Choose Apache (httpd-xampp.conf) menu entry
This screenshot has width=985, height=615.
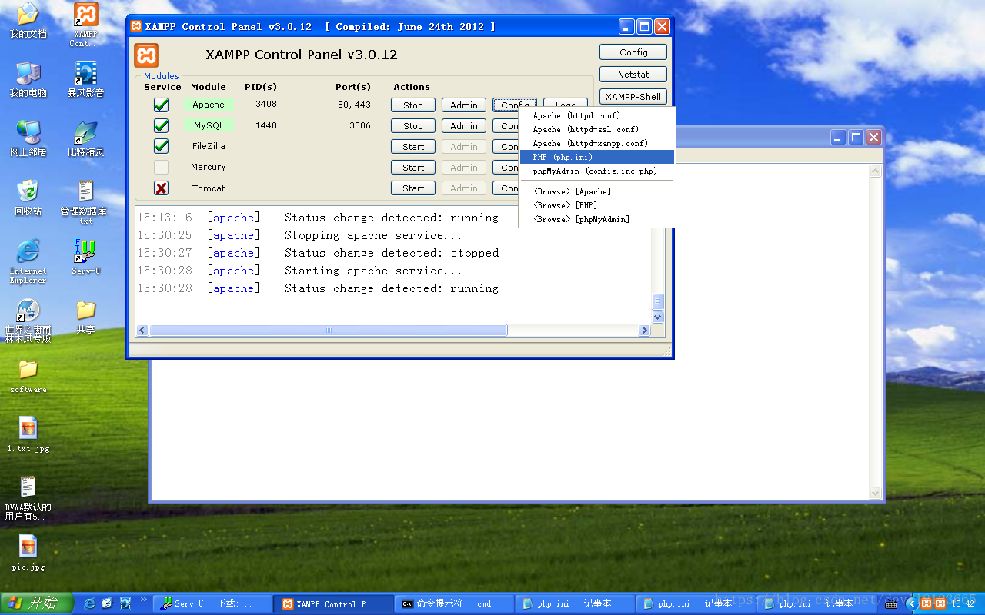pyautogui.click(x=597, y=143)
